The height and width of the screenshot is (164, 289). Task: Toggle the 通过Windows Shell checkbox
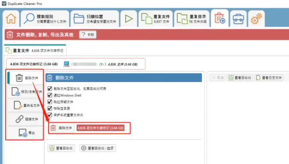click(49, 95)
